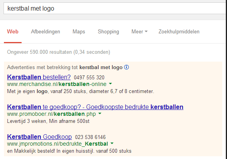Click the www.merchandise.nl/kerstballen-online URL
Image resolution: width=227 pixels, height=159 pixels.
(x=57, y=84)
